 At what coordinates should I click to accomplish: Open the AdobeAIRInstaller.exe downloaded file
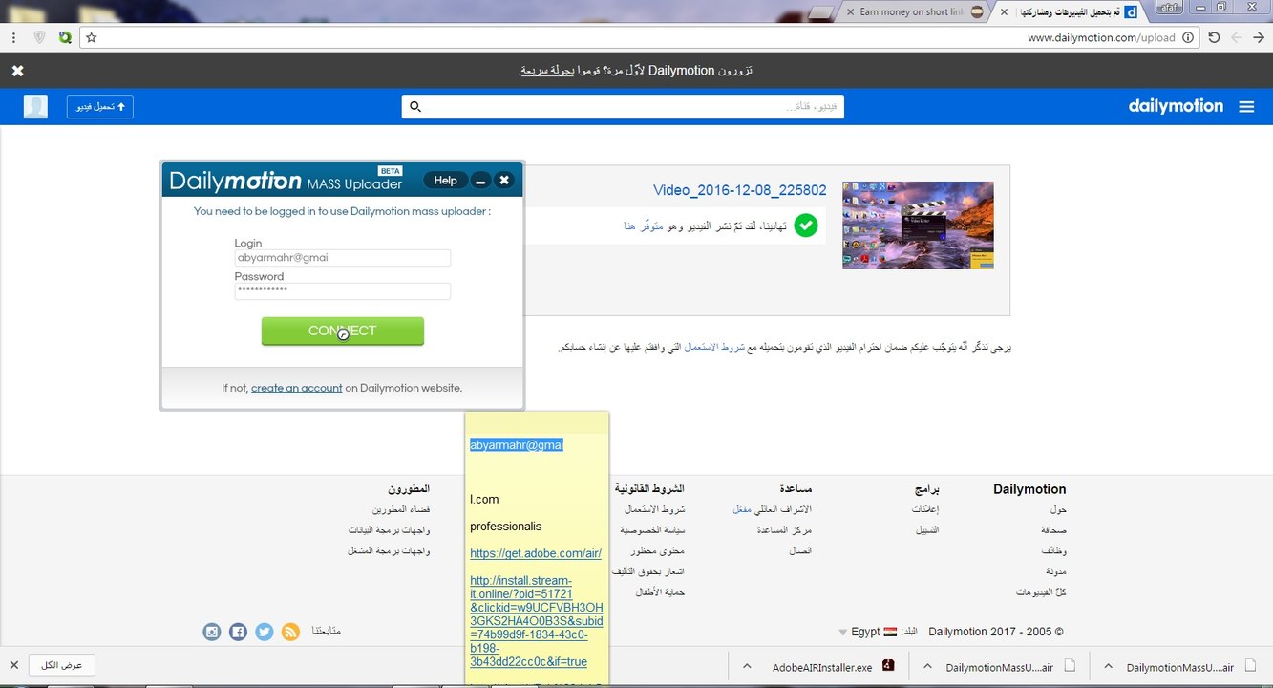pyautogui.click(x=822, y=667)
